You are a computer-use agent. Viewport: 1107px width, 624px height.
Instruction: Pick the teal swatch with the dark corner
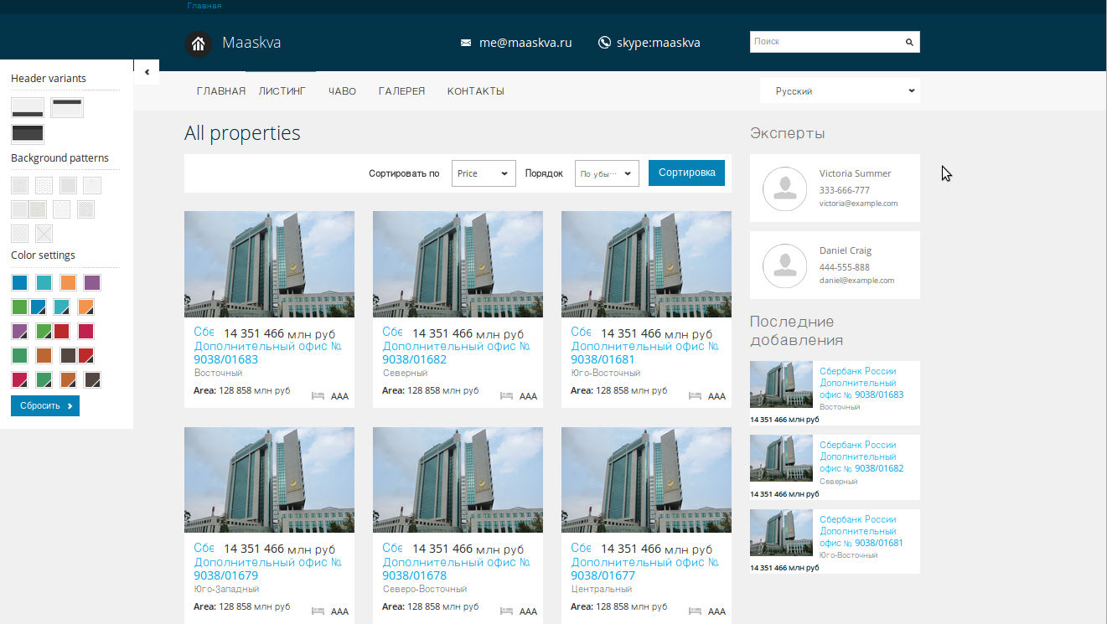click(x=61, y=307)
